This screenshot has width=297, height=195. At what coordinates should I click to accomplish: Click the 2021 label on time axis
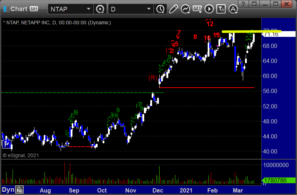coord(186,190)
